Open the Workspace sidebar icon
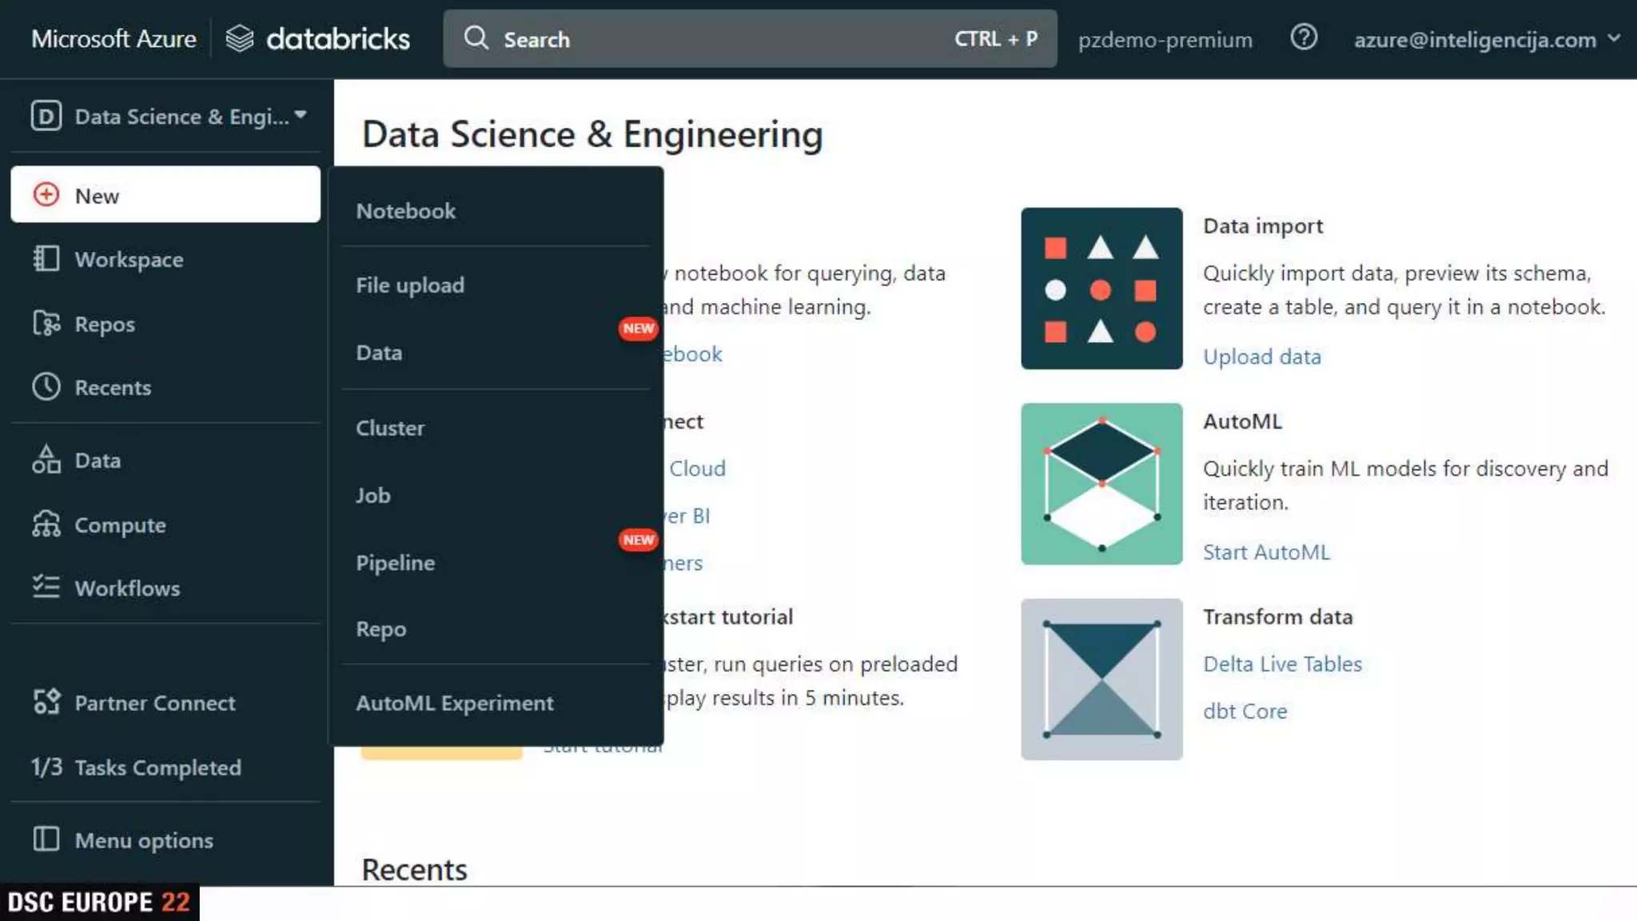The width and height of the screenshot is (1637, 921). click(46, 259)
